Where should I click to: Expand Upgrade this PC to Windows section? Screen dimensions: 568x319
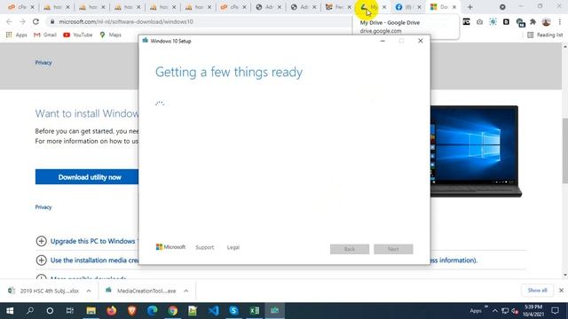click(x=87, y=241)
